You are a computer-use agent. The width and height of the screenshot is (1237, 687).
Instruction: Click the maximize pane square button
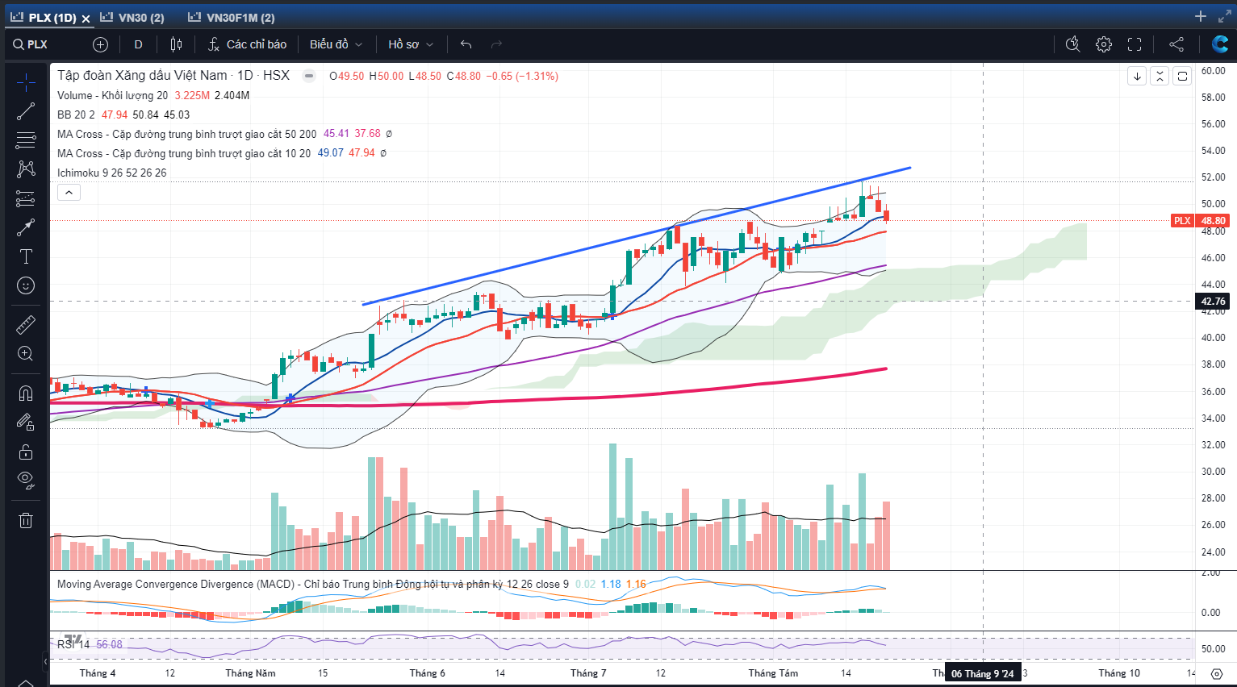tap(1182, 77)
